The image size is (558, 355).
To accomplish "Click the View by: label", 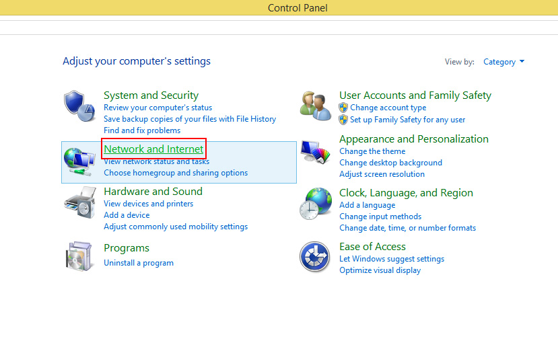I will pyautogui.click(x=460, y=62).
